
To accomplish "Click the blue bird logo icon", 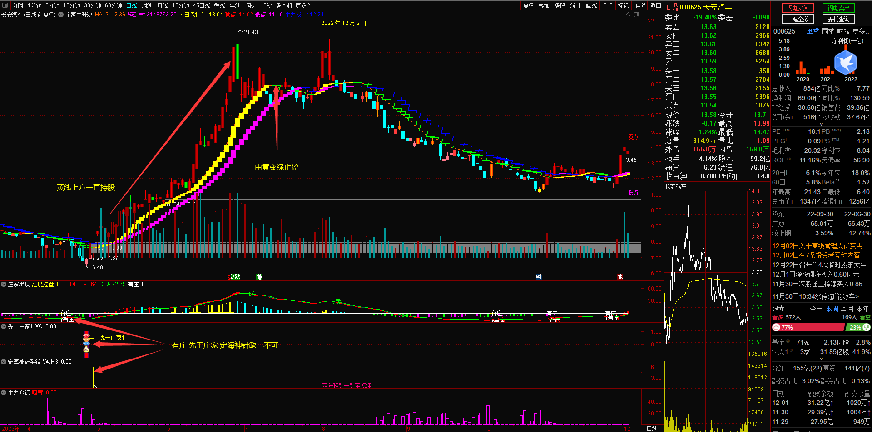I will (846, 62).
